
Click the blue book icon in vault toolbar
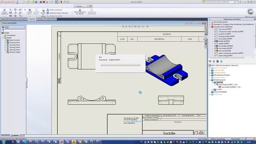(x=218, y=61)
